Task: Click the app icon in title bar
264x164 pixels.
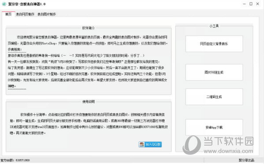Action: point(4,4)
